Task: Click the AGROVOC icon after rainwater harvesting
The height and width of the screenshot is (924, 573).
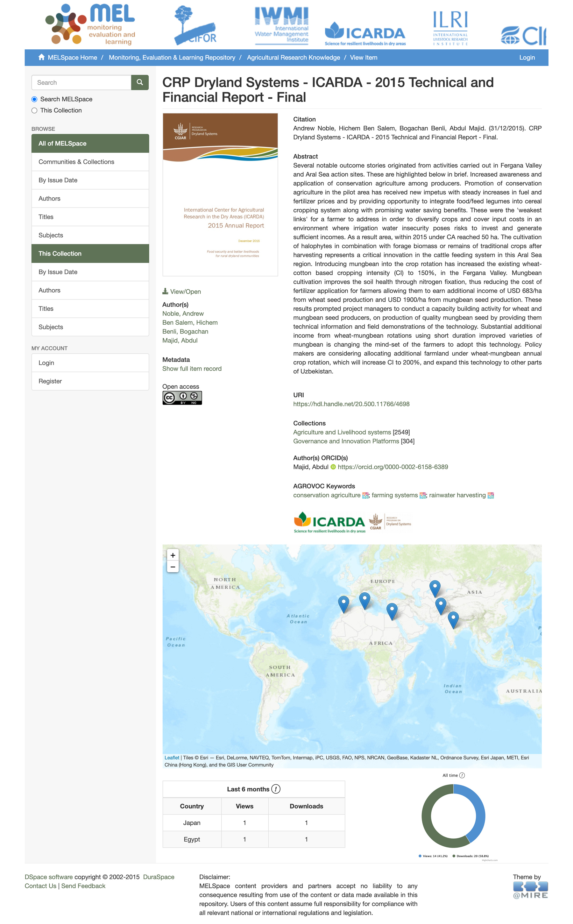Action: [x=491, y=495]
